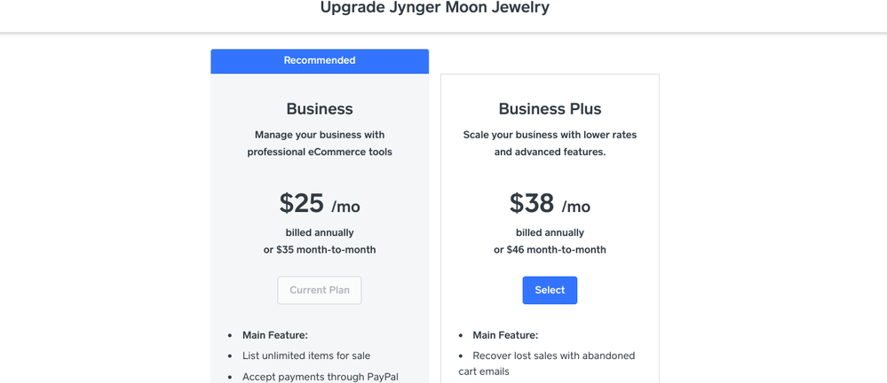The width and height of the screenshot is (887, 383).
Task: Click the 'or $46 month-to-month' text
Action: pos(550,250)
